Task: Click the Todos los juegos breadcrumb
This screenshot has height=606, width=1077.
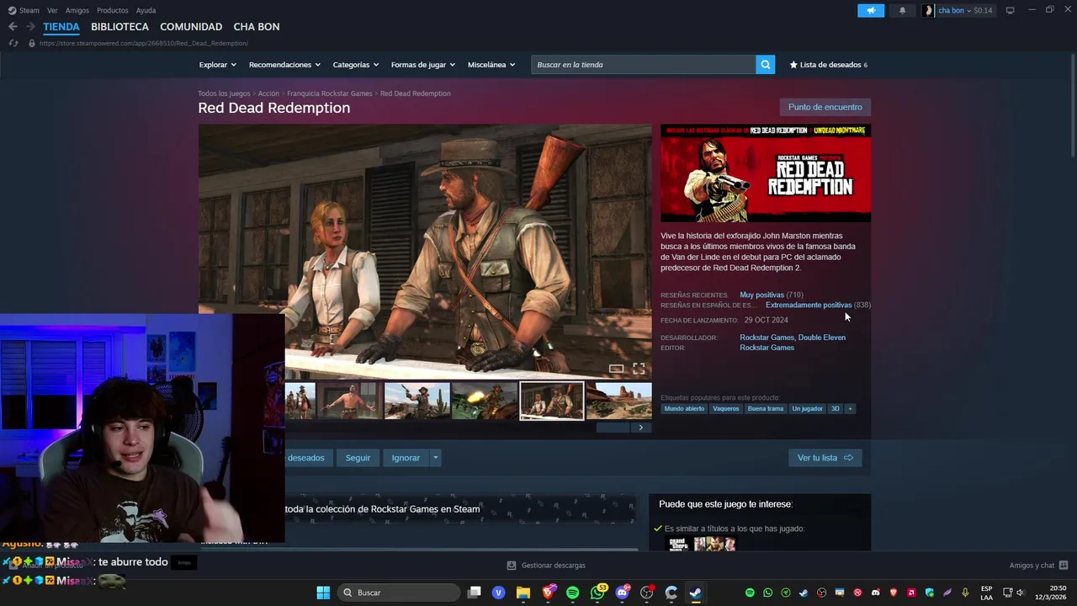Action: (224, 93)
